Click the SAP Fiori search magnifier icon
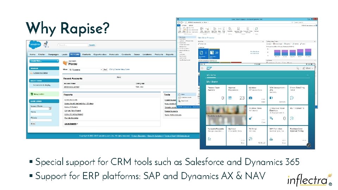 tap(298, 68)
